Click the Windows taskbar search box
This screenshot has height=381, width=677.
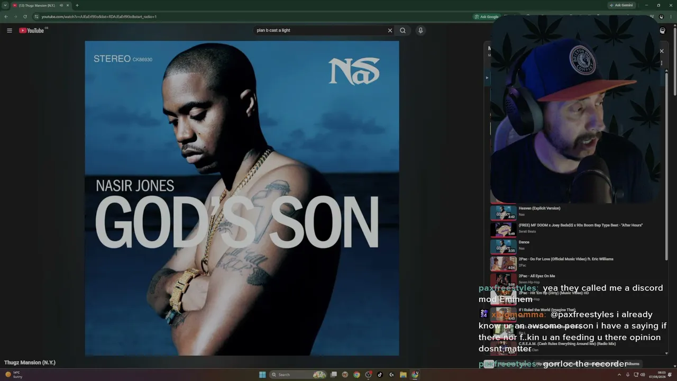[x=298, y=375]
